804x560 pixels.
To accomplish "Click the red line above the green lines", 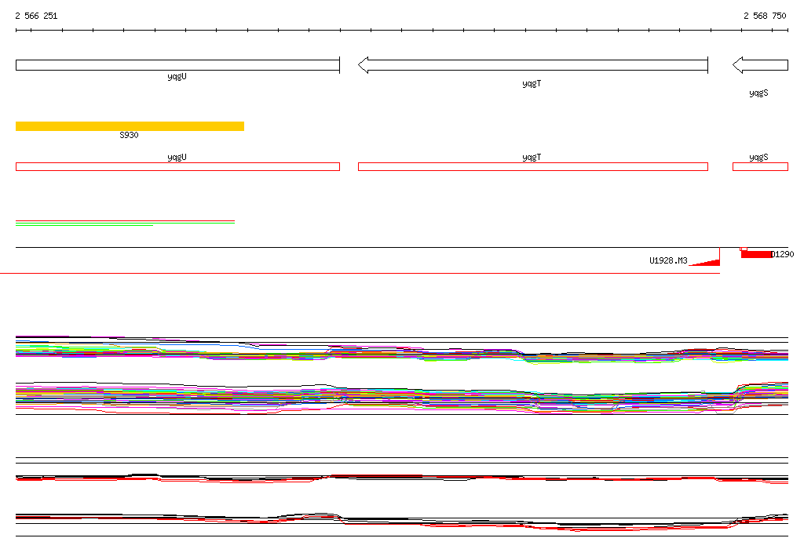I will click(125, 221).
